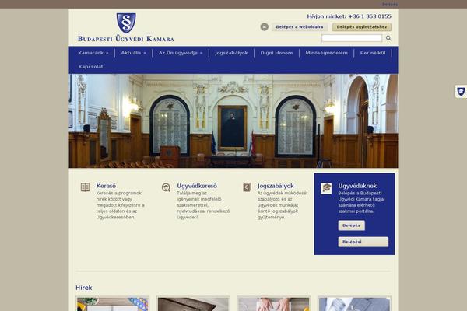Click the book icon next to Kereső
The width and height of the screenshot is (467, 311).
pyautogui.click(x=85, y=187)
